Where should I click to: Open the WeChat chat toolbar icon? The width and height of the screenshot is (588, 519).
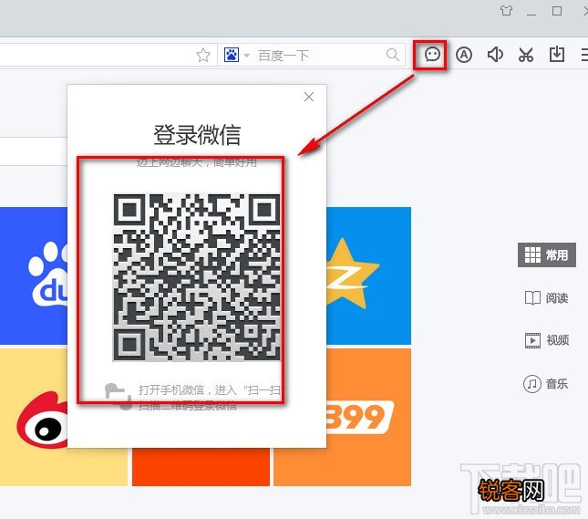[x=432, y=55]
